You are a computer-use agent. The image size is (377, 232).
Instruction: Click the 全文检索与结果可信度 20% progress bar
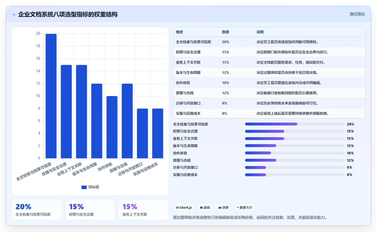pyautogui.click(x=295, y=124)
